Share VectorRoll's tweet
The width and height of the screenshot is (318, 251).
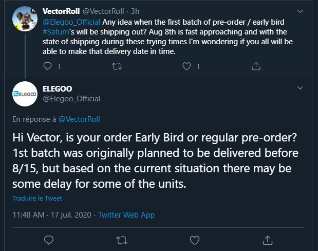[x=256, y=66]
